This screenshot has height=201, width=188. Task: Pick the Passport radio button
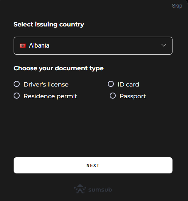click(113, 96)
